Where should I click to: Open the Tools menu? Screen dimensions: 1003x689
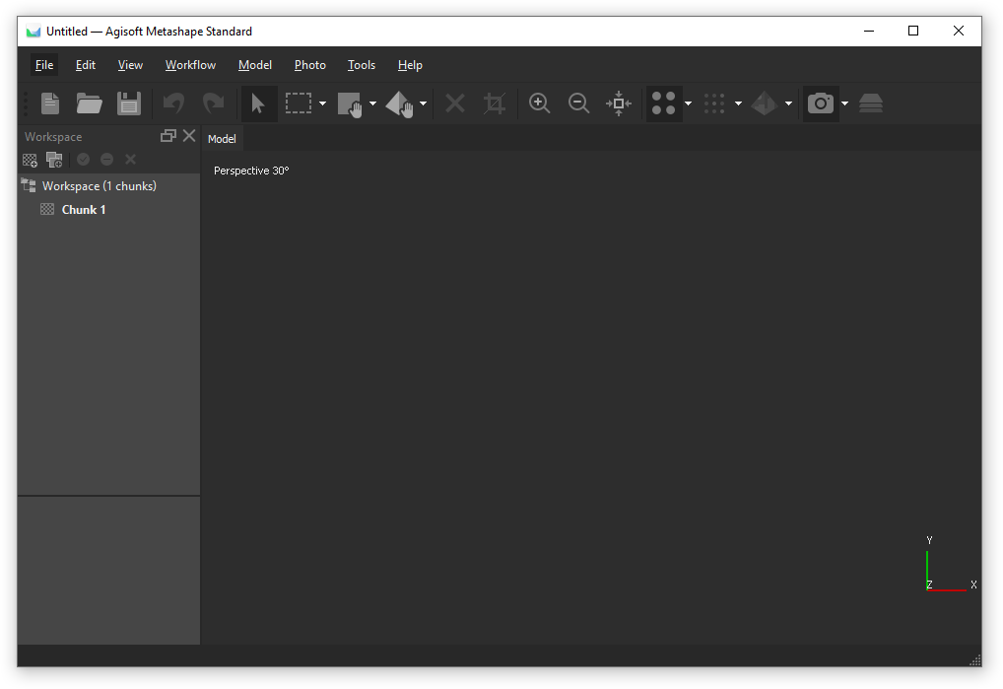coord(361,65)
